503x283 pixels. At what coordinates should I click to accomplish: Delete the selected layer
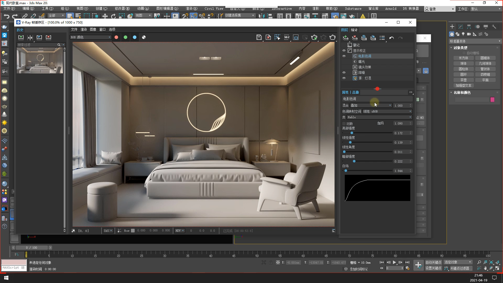coord(355,38)
